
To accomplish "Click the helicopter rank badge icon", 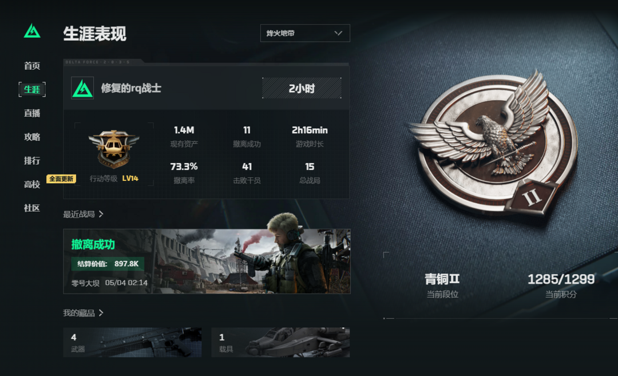I will 114,149.
